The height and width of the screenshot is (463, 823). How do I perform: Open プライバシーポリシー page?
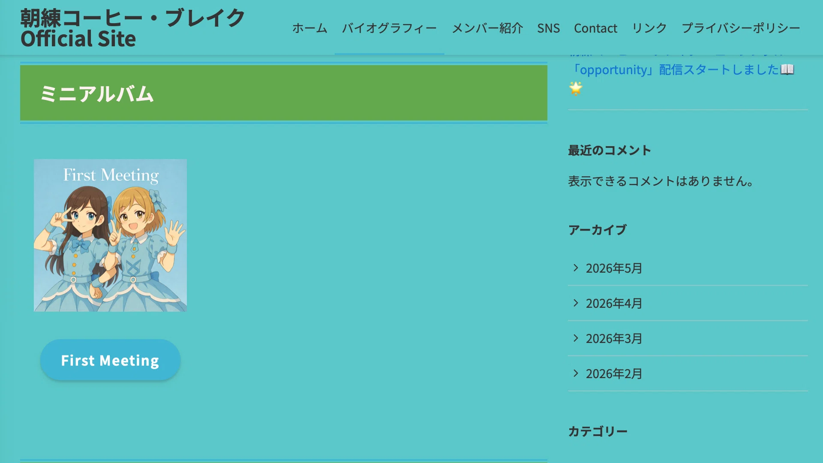(741, 28)
